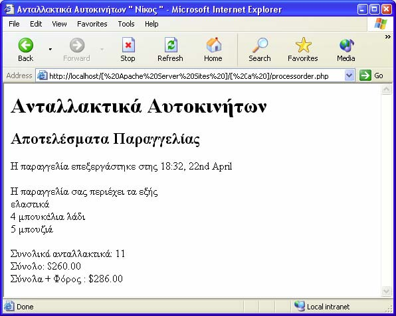Expand toolbar overflow chevron
Viewport: 396px width, 316px height.
click(x=387, y=37)
